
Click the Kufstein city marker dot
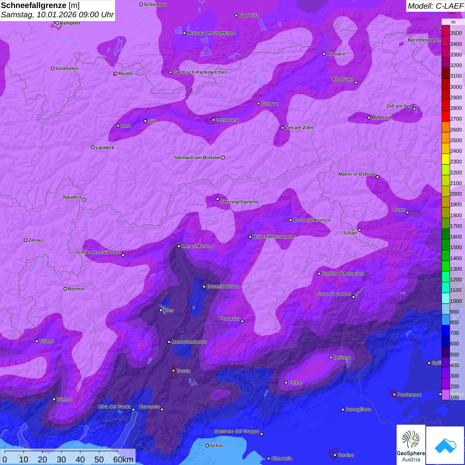point(324,54)
